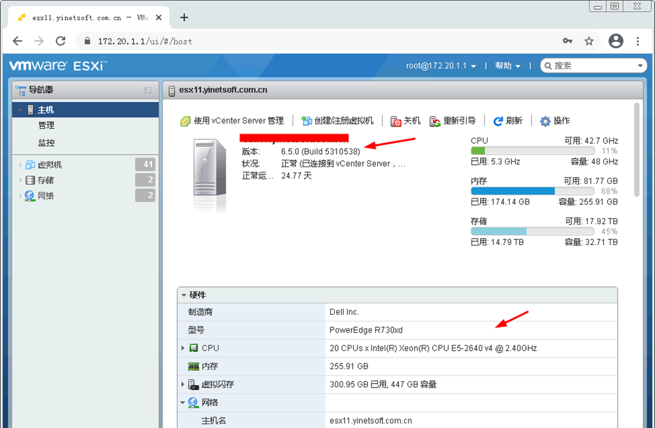The width and height of the screenshot is (655, 428).
Task: Click uptime value 24.77 天
Action: click(296, 175)
